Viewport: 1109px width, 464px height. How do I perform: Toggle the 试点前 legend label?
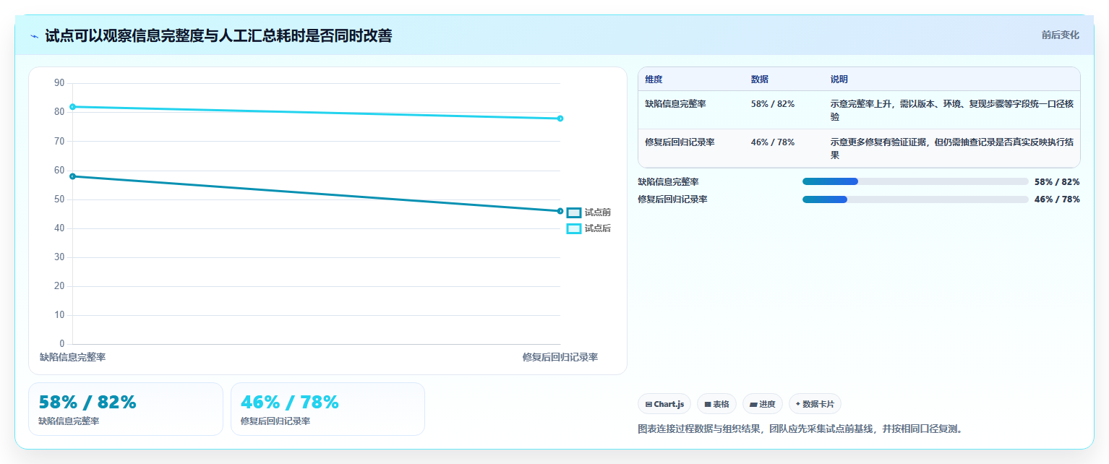click(598, 212)
